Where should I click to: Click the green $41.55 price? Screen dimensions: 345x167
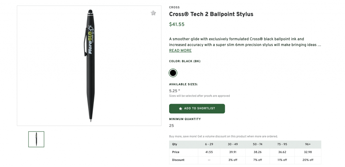177,24
